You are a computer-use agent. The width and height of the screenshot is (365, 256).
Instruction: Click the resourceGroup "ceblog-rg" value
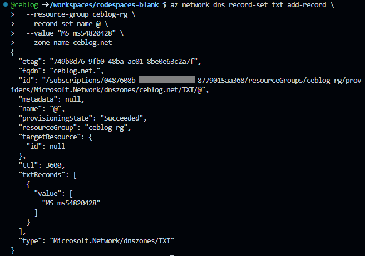(106, 128)
